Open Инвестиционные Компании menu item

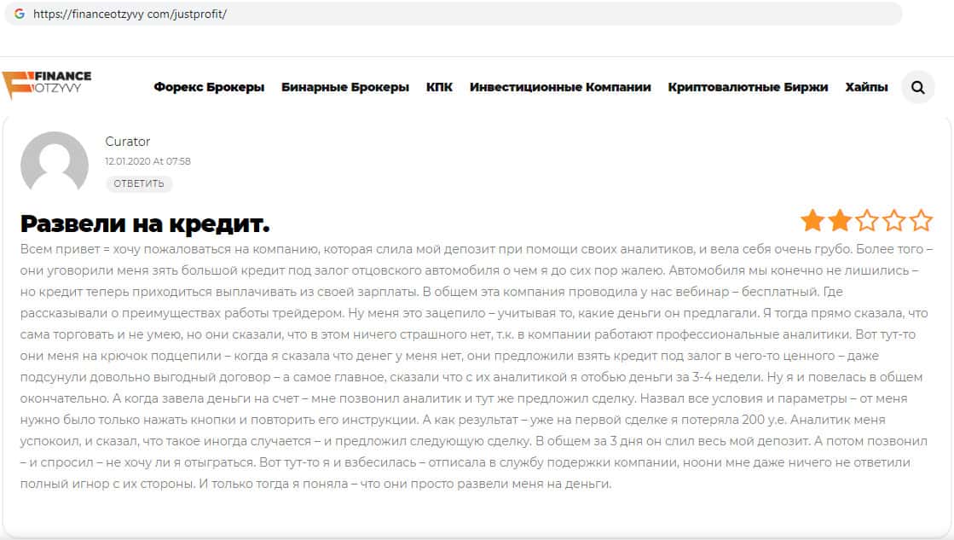(560, 87)
